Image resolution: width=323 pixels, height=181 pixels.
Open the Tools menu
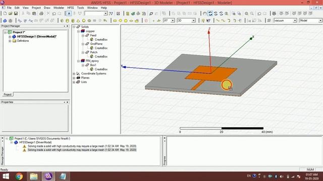point(80,8)
